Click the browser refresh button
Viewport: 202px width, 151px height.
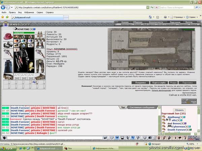click(x=152, y=7)
